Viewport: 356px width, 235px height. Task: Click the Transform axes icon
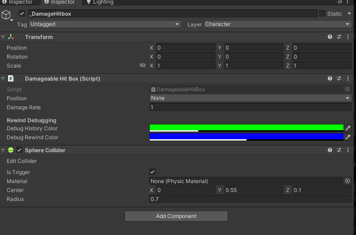[x=11, y=37]
